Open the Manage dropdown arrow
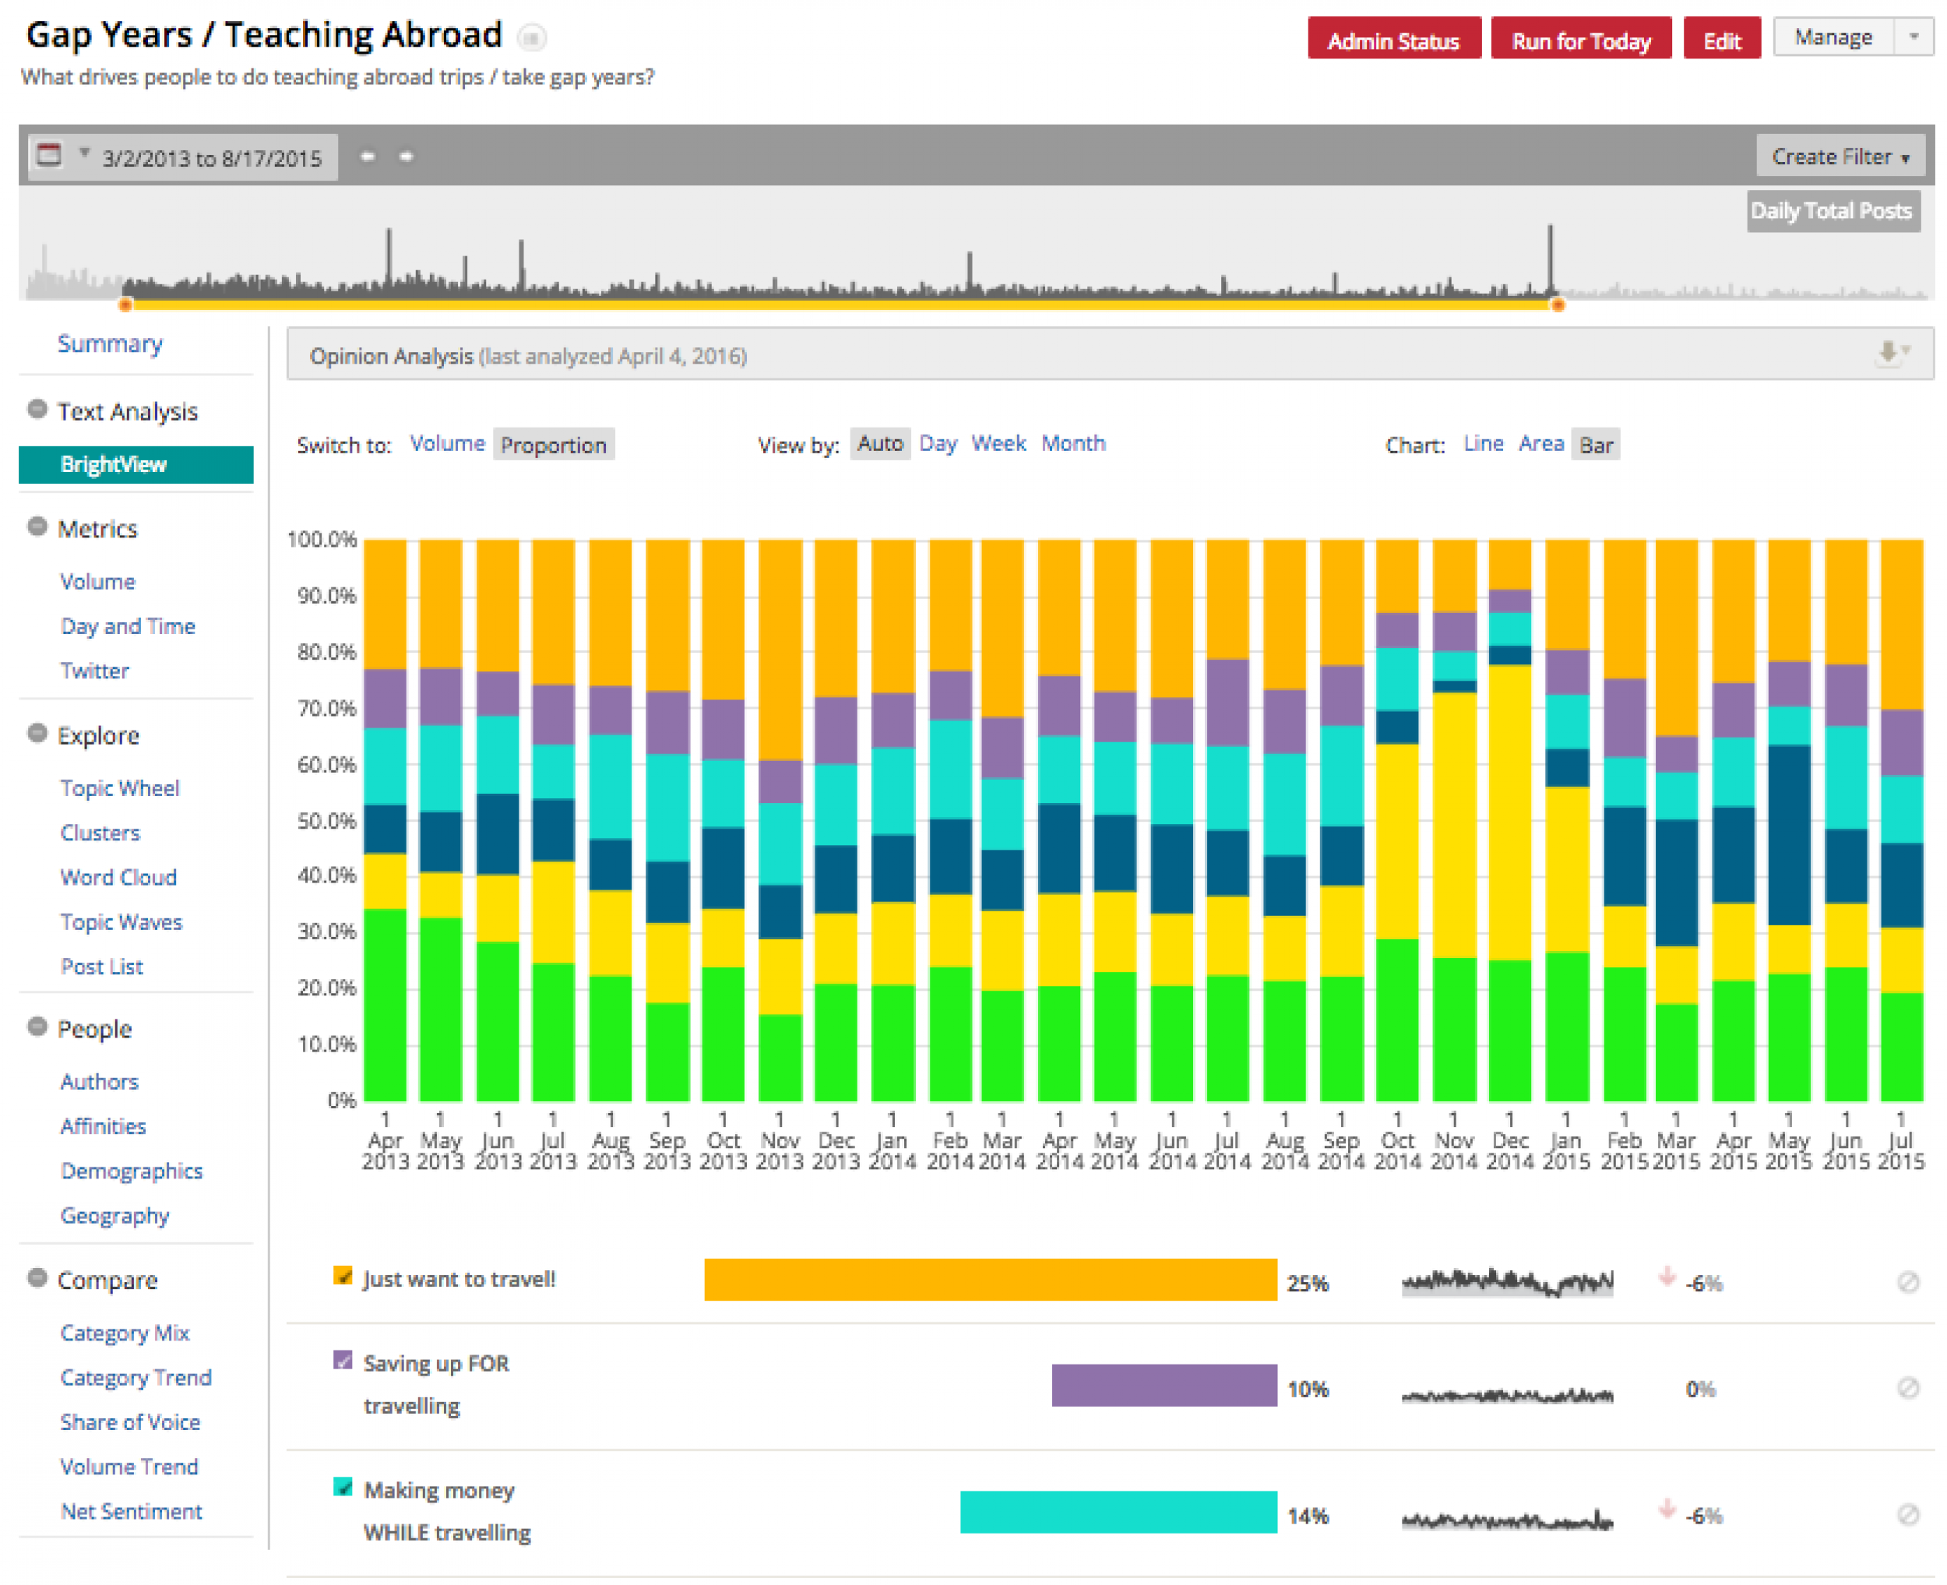The height and width of the screenshot is (1585, 1947). [x=1914, y=37]
